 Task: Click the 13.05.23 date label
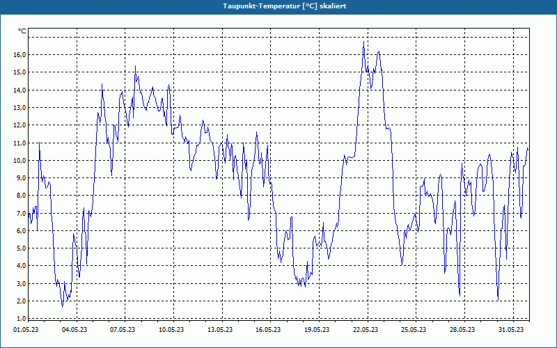tap(220, 330)
